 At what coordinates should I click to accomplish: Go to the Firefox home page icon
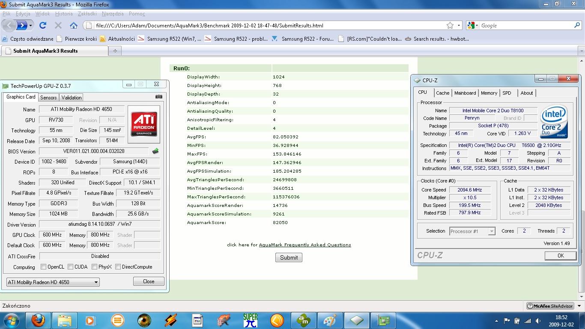click(x=74, y=25)
